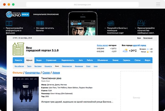The image size is (165, 111).
Task: Open the Скоро section link
Action: point(46,73)
